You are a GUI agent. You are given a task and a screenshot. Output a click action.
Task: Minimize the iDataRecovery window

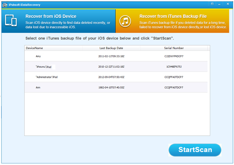219,4
